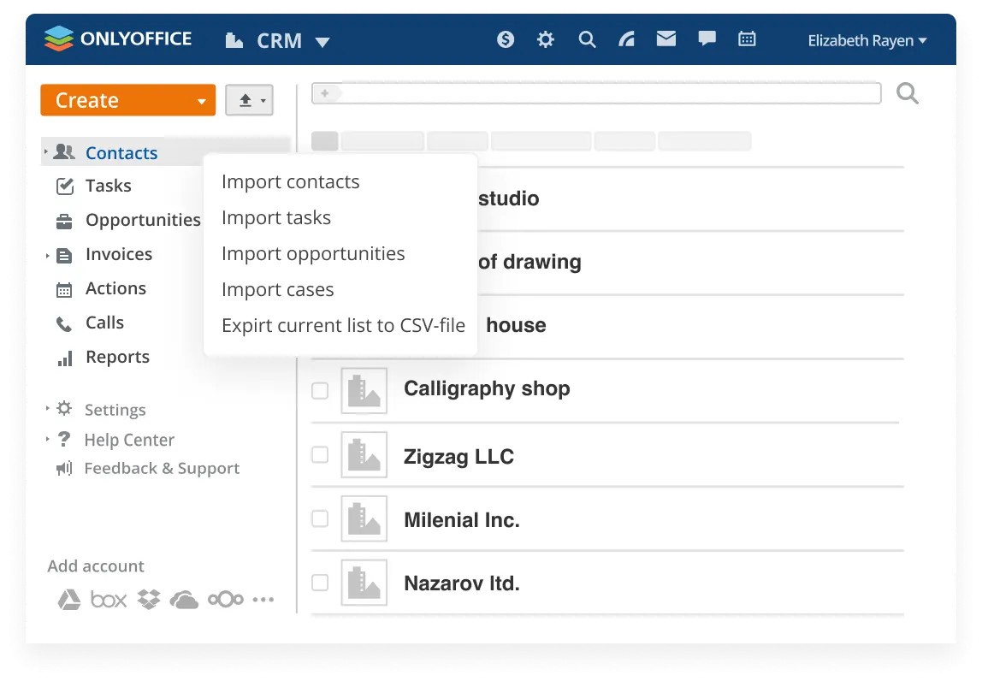Click the dollar sign icon in header
Image resolution: width=982 pixels, height=681 pixels.
pyautogui.click(x=506, y=39)
